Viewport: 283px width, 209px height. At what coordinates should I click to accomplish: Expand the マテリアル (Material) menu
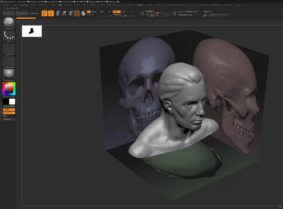tap(111, 5)
